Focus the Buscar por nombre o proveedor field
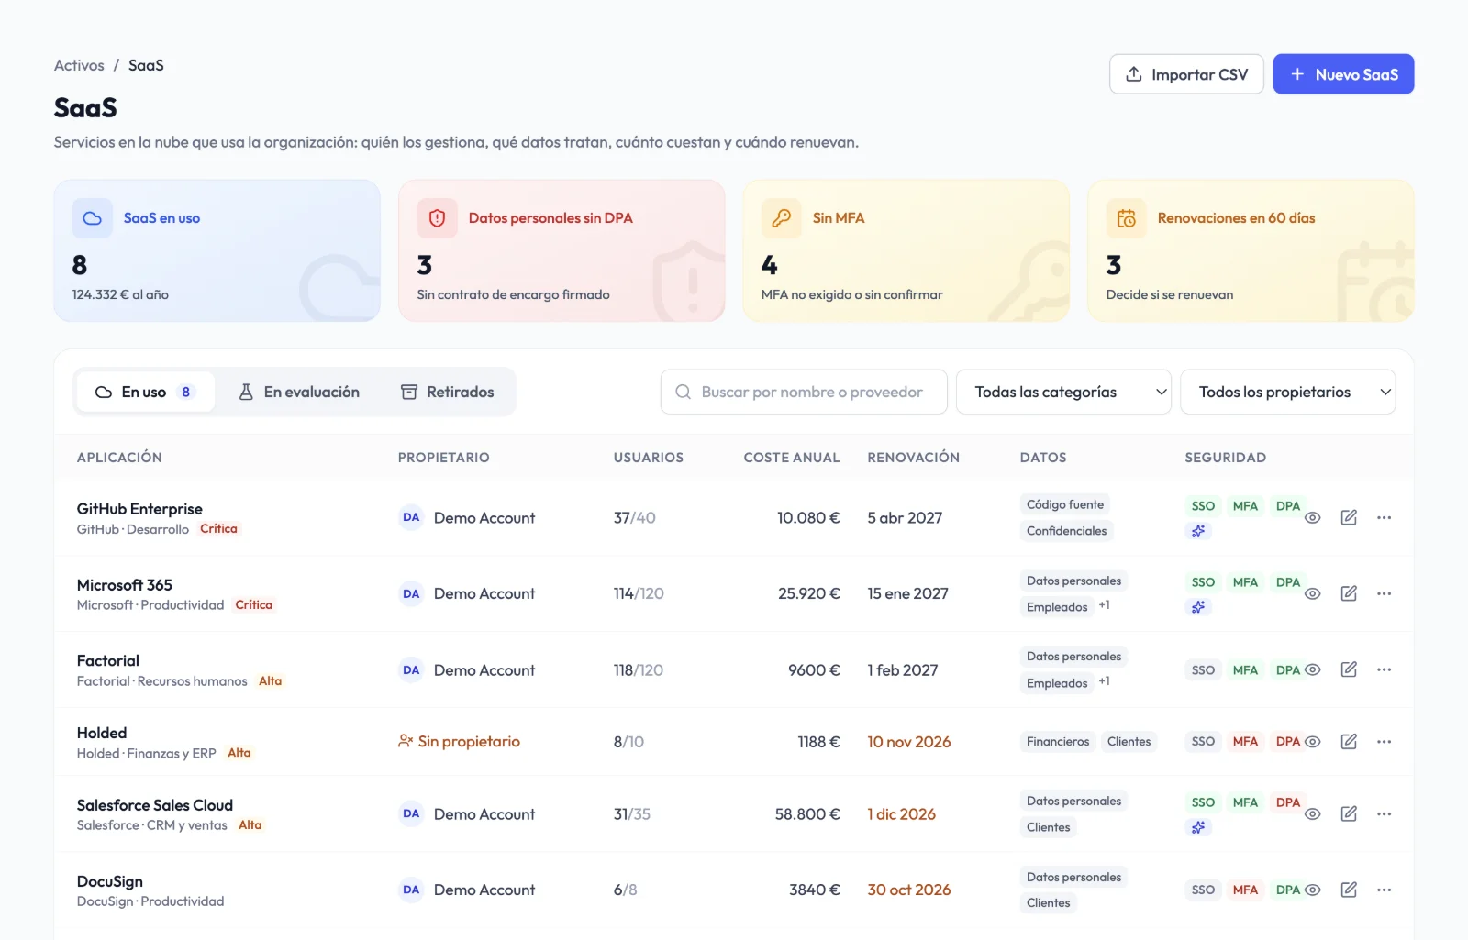Screen dimensions: 1468x940 [x=804, y=392]
